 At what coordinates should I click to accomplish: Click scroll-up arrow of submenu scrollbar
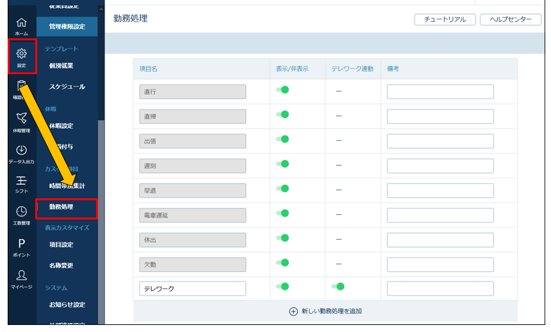(101, 10)
